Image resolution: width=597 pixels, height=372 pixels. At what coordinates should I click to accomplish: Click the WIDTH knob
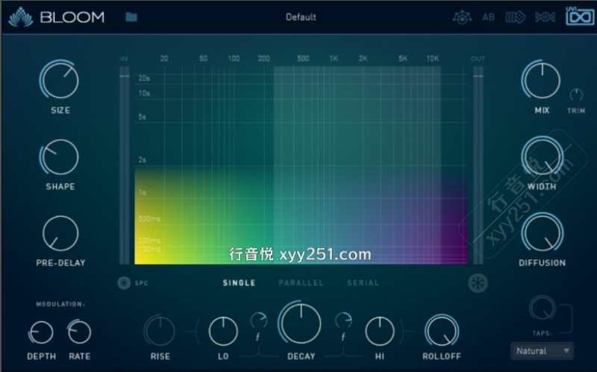click(x=543, y=157)
